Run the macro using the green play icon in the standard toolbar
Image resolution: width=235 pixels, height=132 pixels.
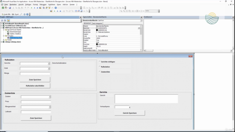point(32,8)
